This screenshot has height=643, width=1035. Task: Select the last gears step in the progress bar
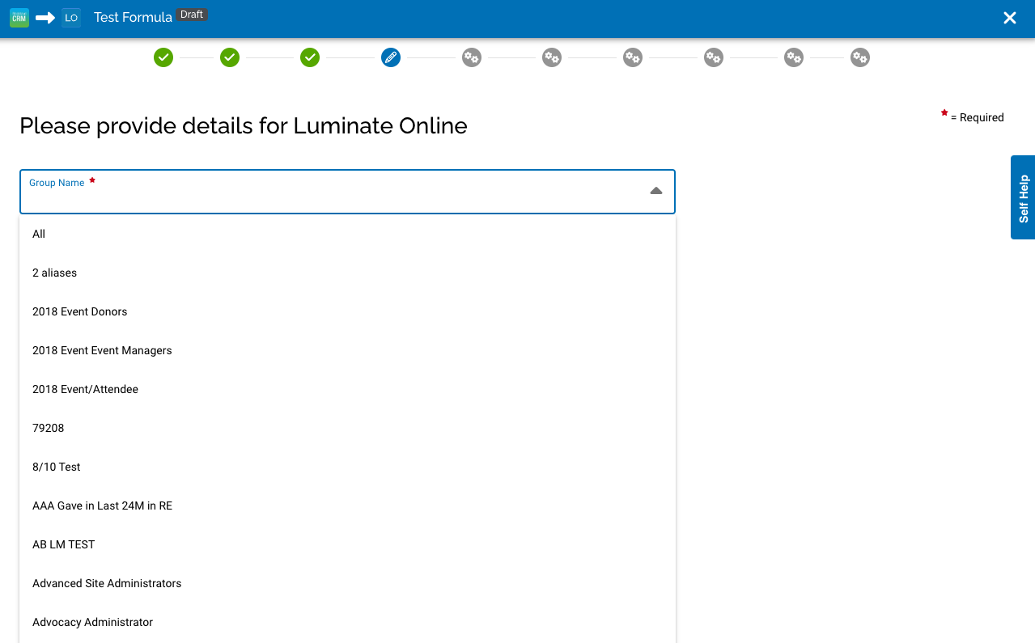tap(859, 57)
